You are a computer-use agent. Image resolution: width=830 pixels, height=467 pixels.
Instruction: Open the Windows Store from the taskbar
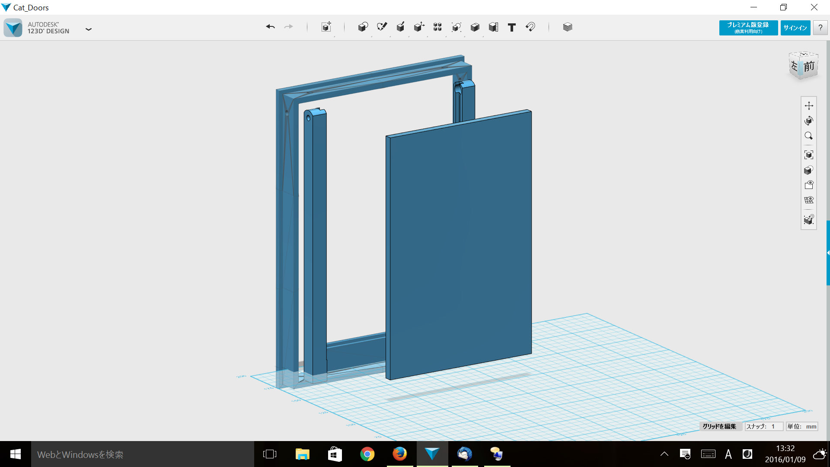335,454
